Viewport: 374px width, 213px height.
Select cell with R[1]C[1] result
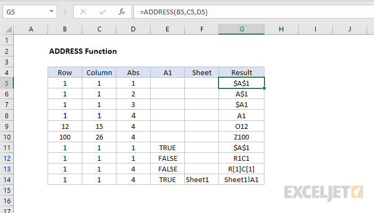pyautogui.click(x=241, y=169)
